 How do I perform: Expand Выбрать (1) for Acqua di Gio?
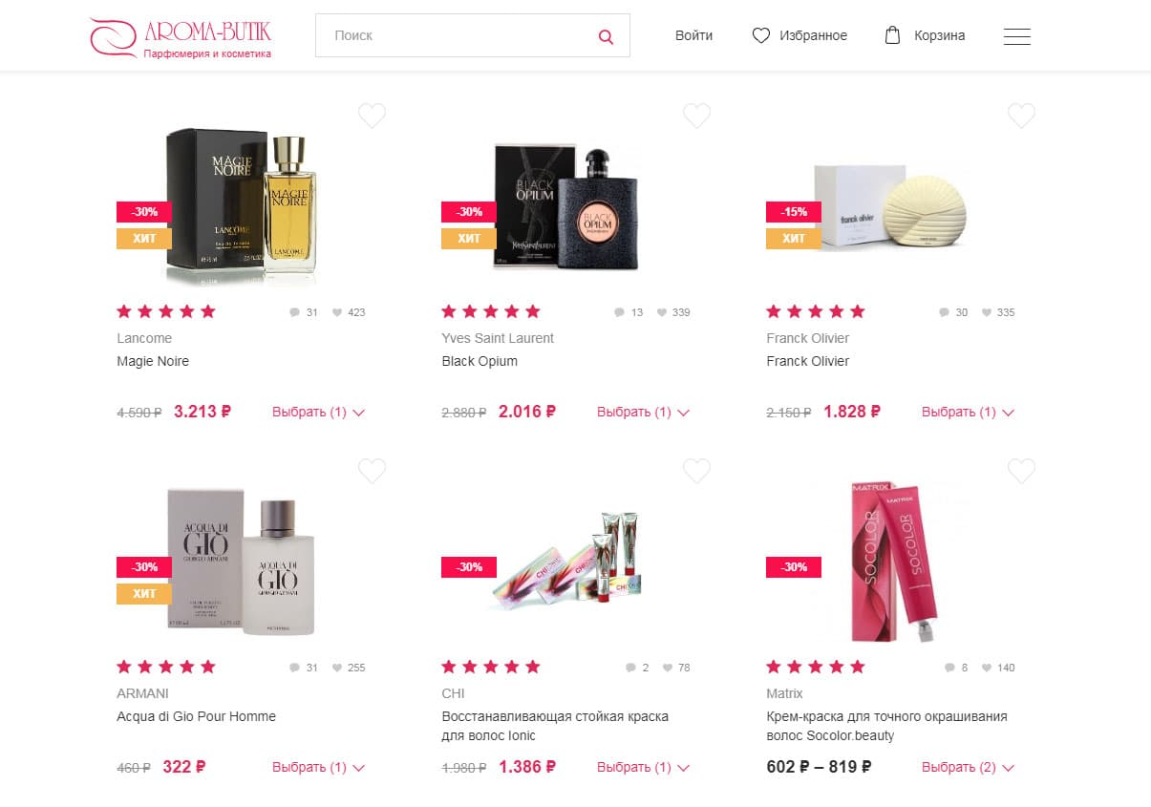(318, 767)
